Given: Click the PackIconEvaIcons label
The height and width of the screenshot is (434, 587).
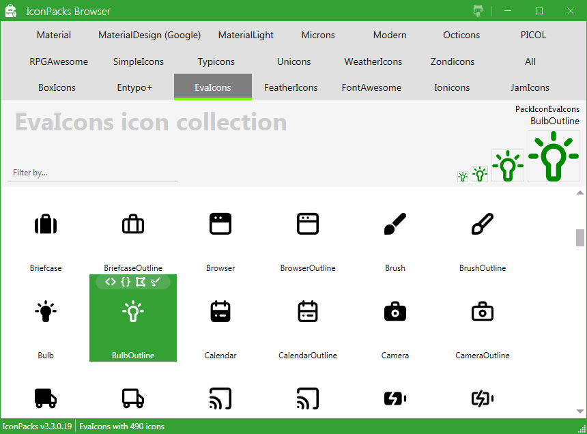Looking at the screenshot, I should (546, 108).
